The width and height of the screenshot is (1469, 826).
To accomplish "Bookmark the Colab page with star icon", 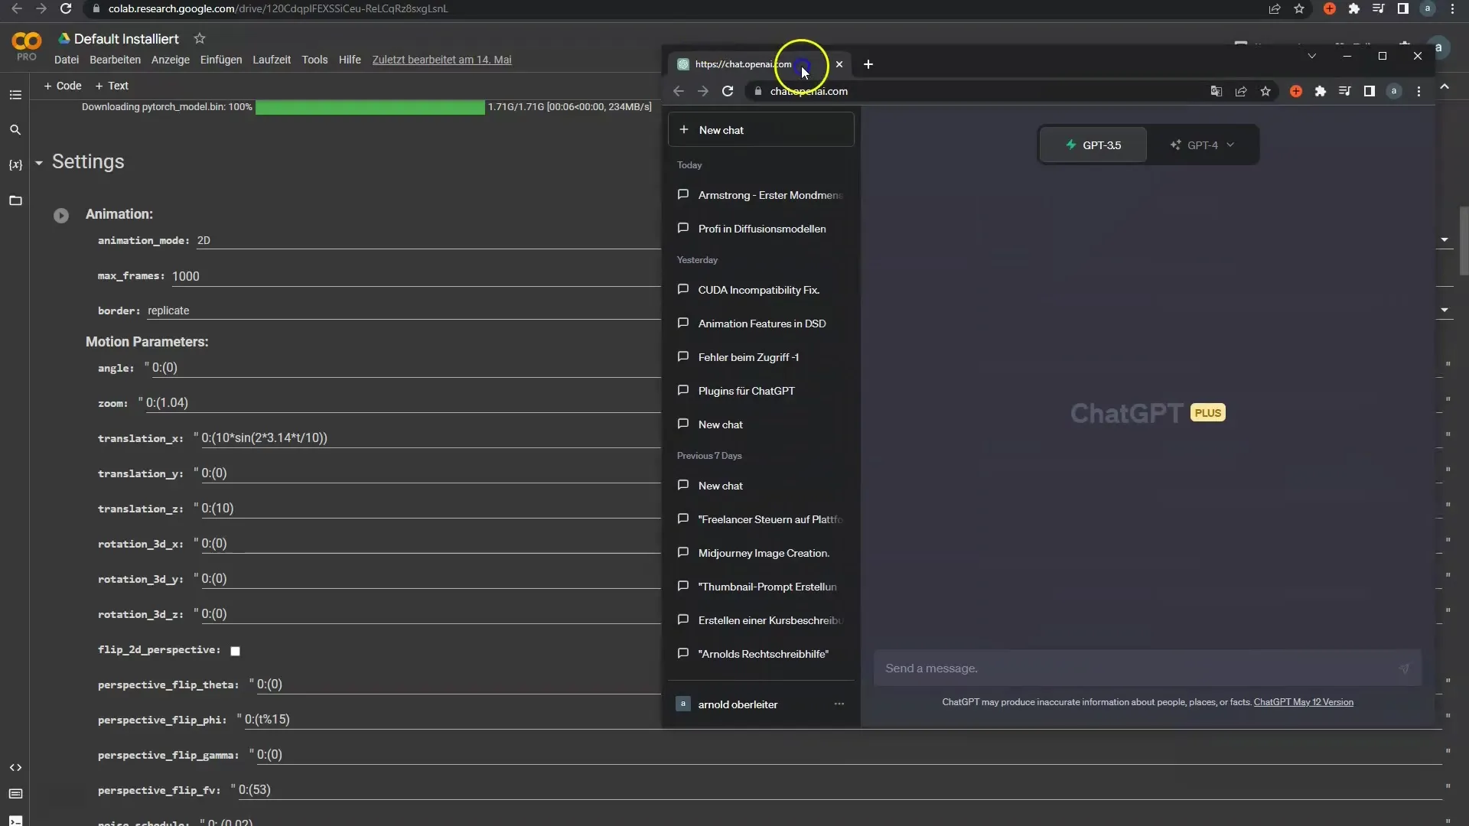I will (x=1299, y=8).
